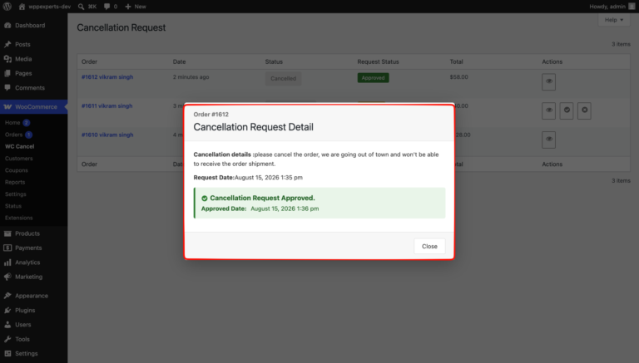Screen dimensions: 639x363
Task: Click the Order column header at top
Action: pos(89,61)
